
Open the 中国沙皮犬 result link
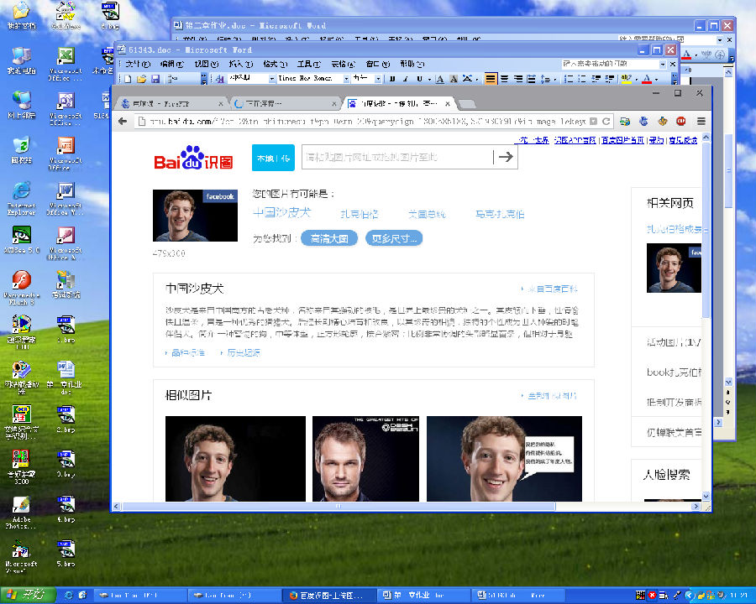(x=282, y=212)
